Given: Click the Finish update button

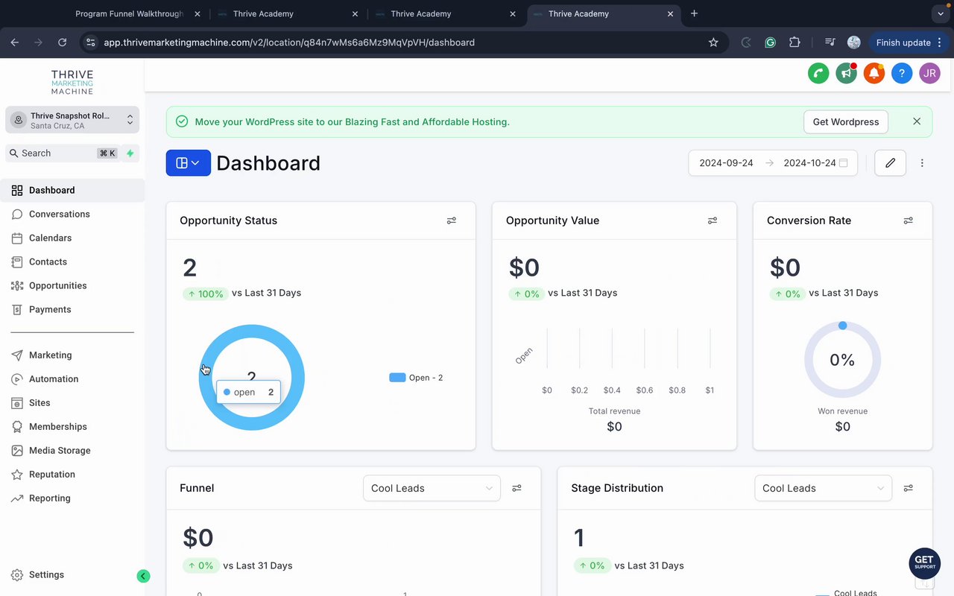Looking at the screenshot, I should 903,42.
